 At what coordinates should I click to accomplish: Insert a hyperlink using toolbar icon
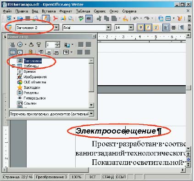click(161, 18)
